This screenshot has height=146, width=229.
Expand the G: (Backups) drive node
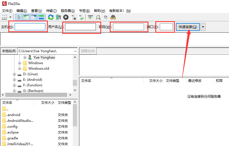[x=14, y=91]
